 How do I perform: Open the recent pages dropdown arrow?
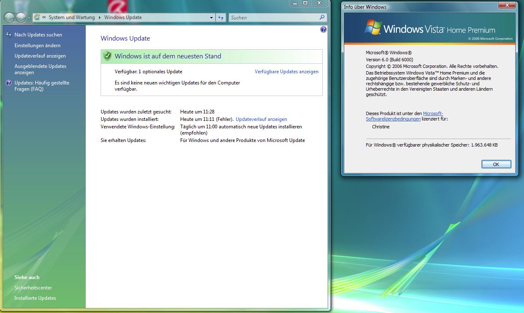[29, 18]
